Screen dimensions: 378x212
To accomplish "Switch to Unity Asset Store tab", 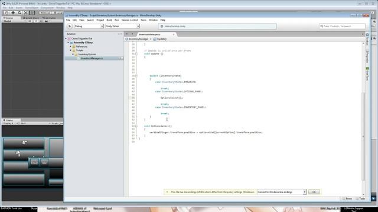I will pyautogui.click(x=31, y=18).
